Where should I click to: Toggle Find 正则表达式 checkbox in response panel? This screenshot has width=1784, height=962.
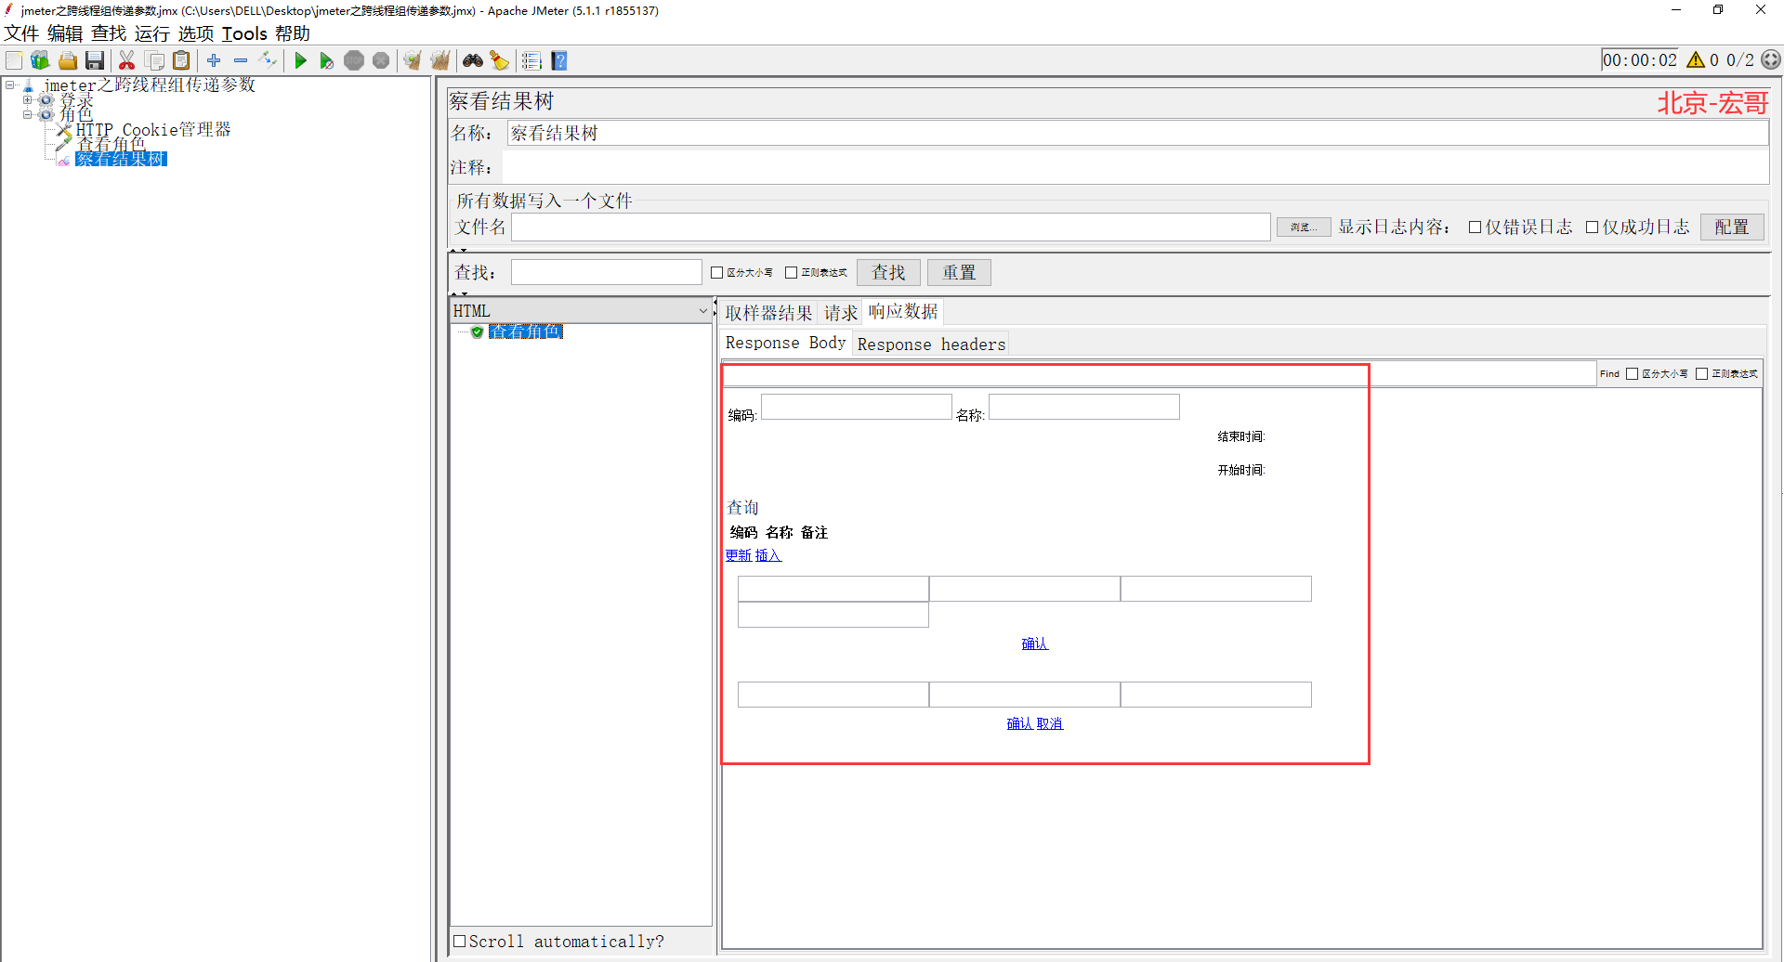click(x=1701, y=374)
